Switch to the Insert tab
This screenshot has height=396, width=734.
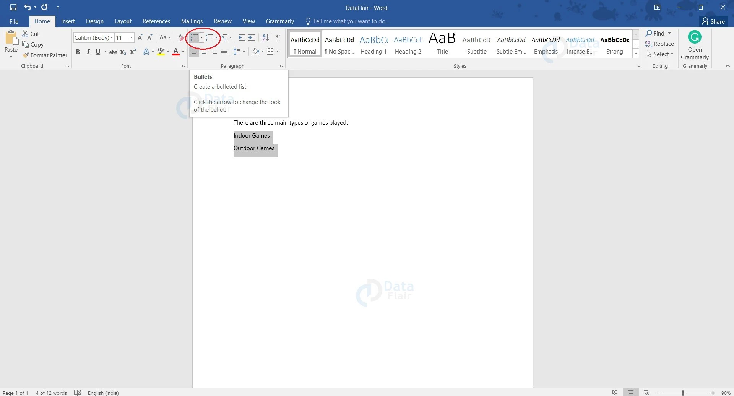68,21
